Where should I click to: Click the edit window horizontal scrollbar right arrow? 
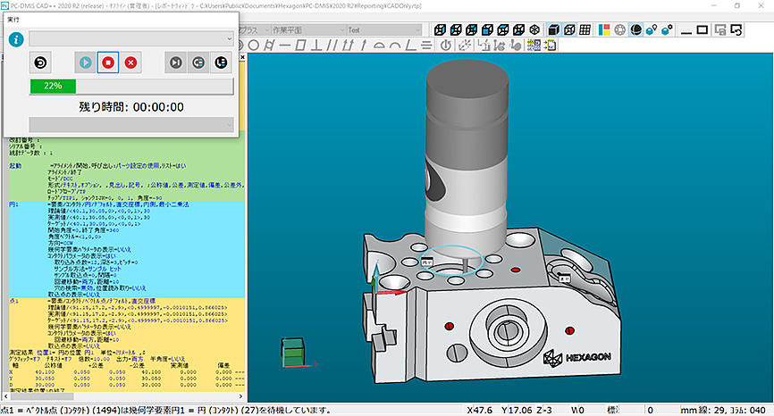pyautogui.click(x=241, y=396)
